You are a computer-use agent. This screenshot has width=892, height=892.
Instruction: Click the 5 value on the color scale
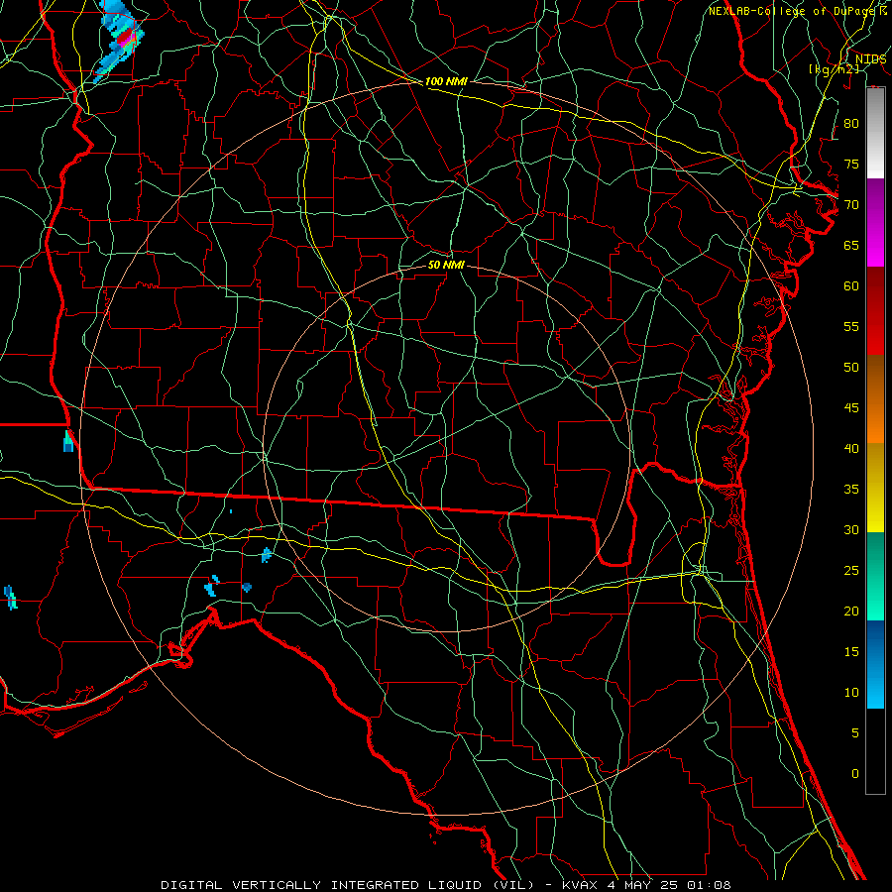pos(855,733)
